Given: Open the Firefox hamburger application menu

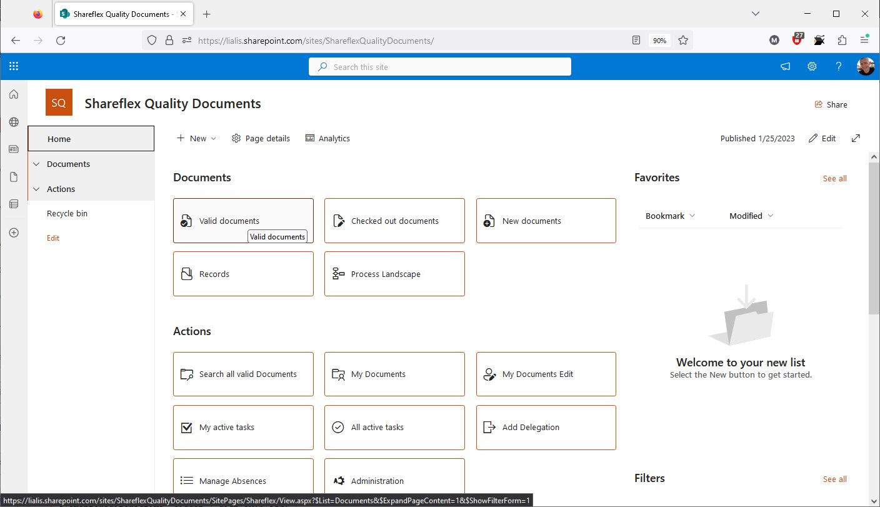Looking at the screenshot, I should 864,39.
